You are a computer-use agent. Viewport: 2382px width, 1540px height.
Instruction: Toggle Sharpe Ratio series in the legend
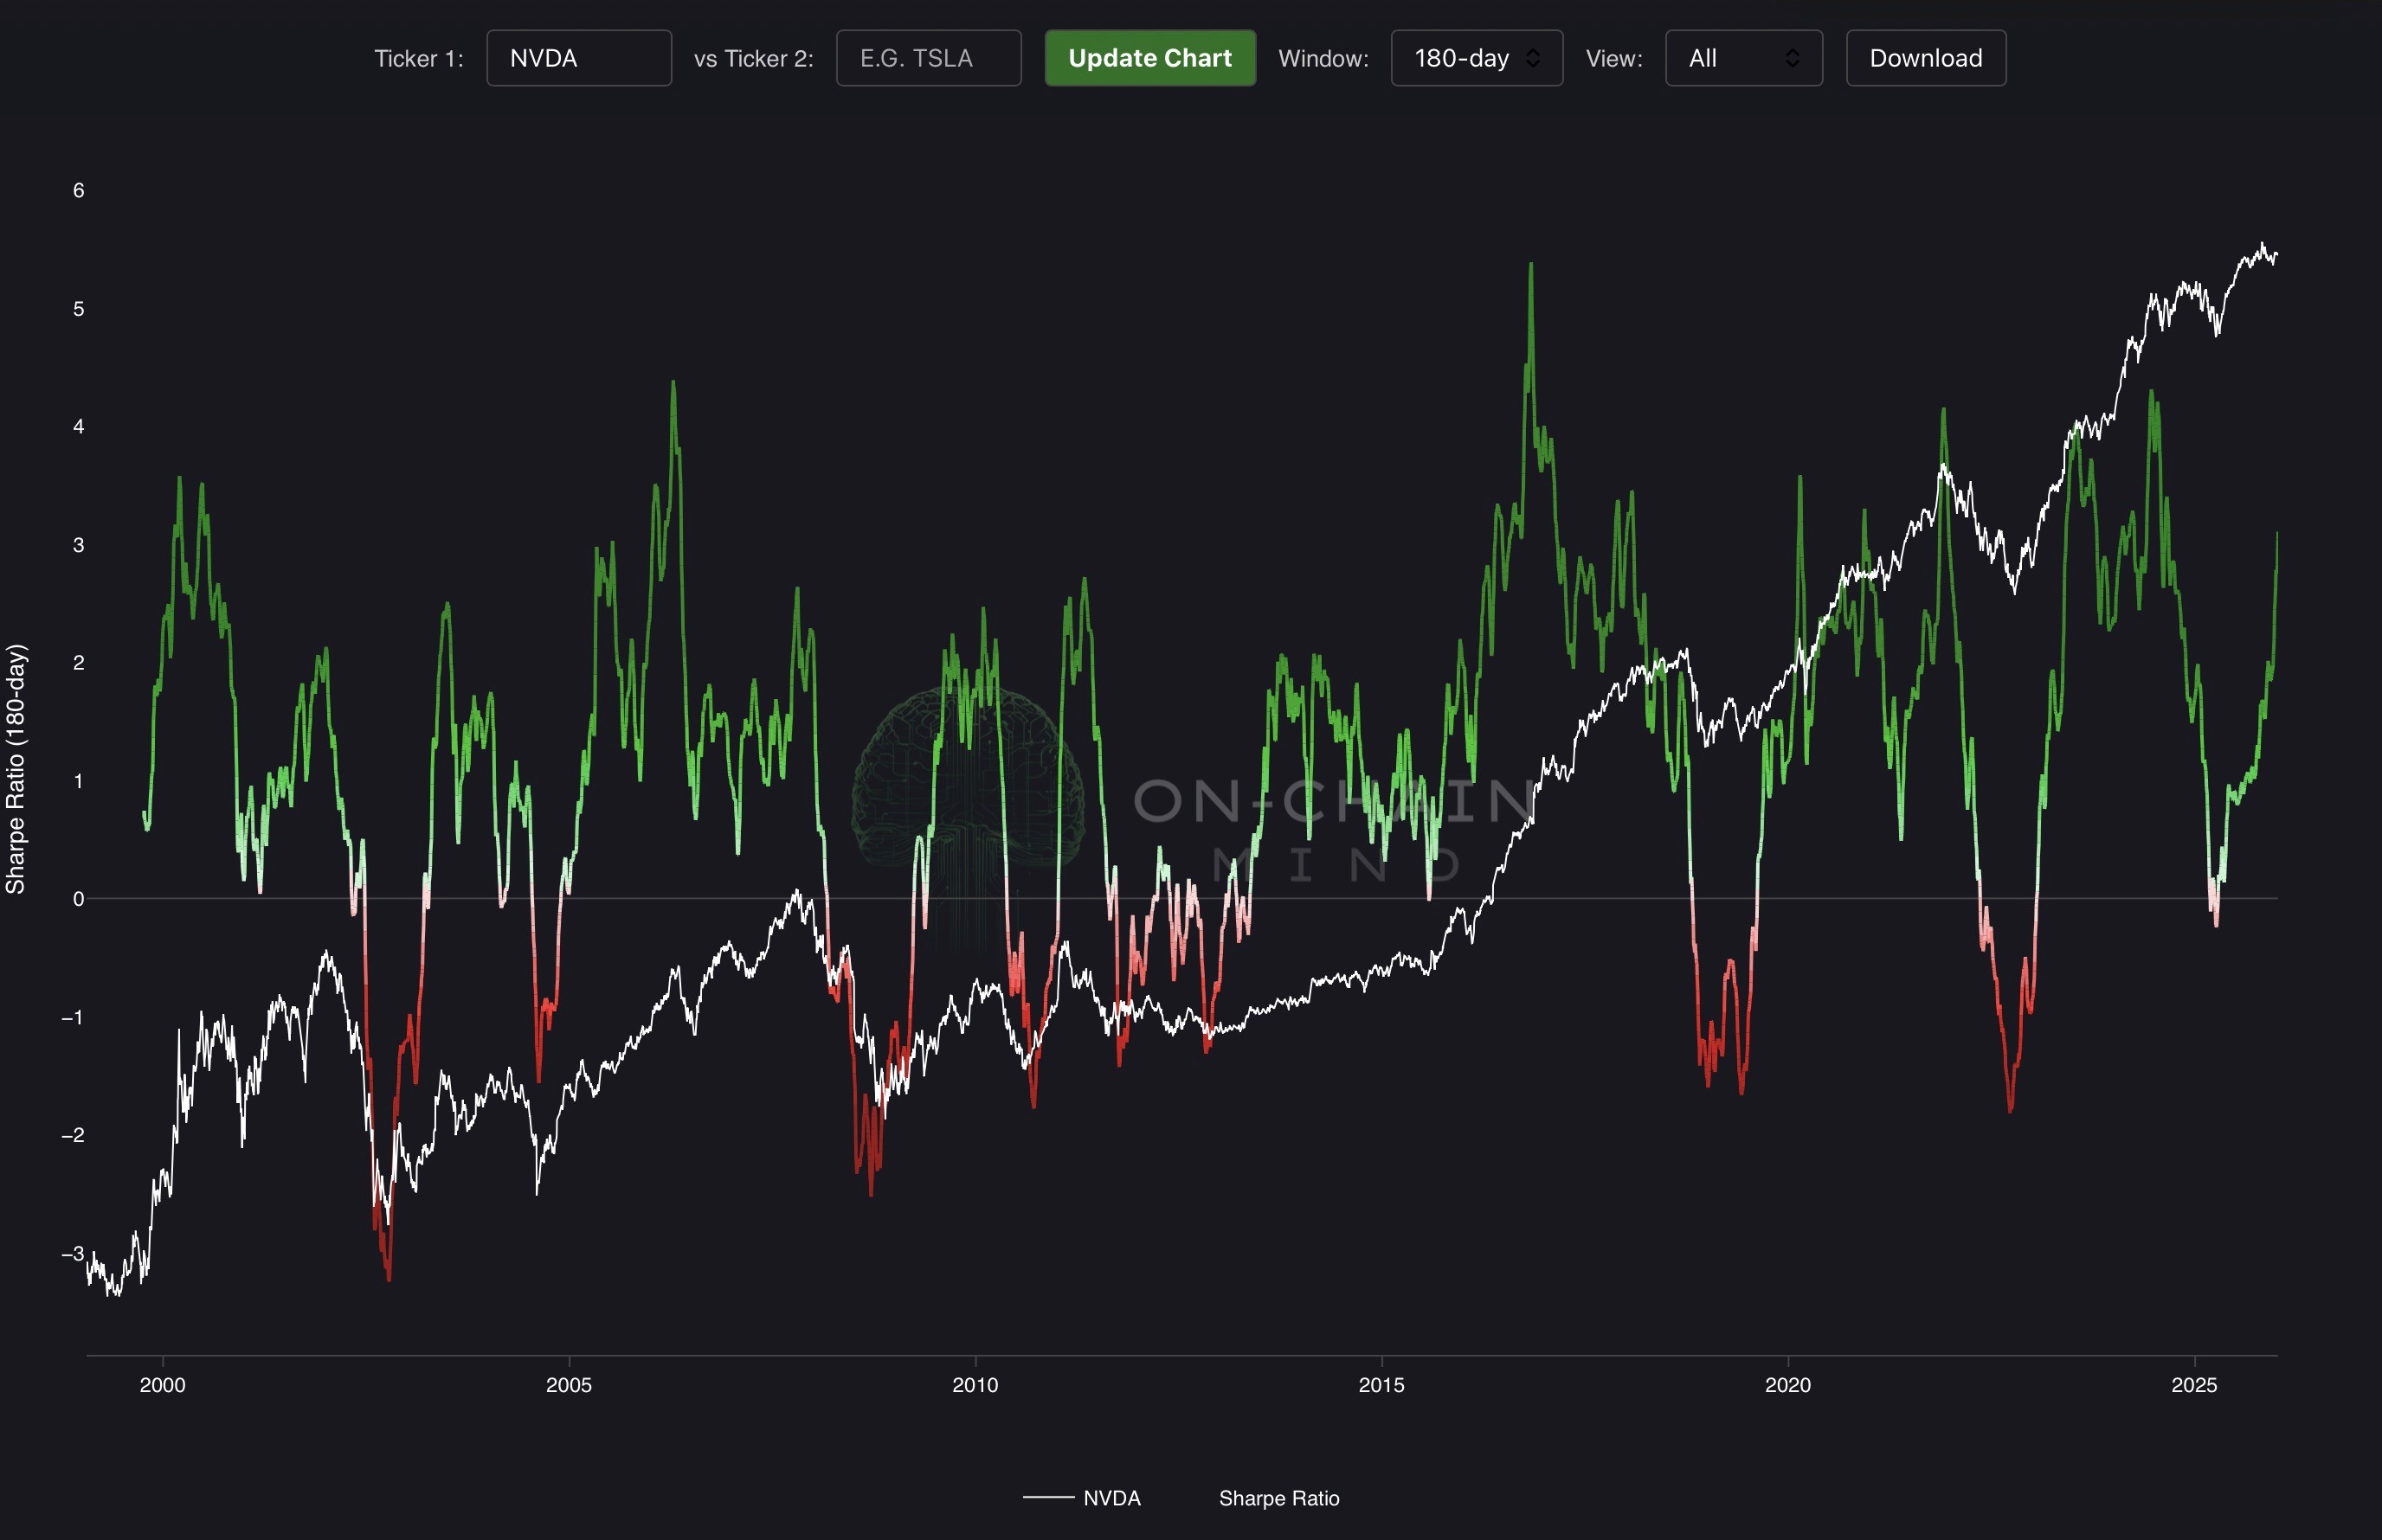click(x=1278, y=1498)
